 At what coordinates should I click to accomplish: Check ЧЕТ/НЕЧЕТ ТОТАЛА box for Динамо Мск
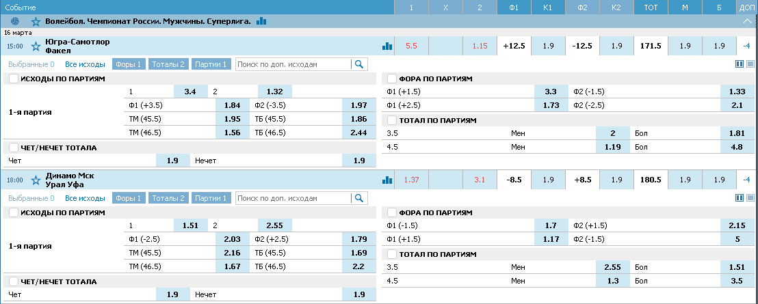click(14, 282)
